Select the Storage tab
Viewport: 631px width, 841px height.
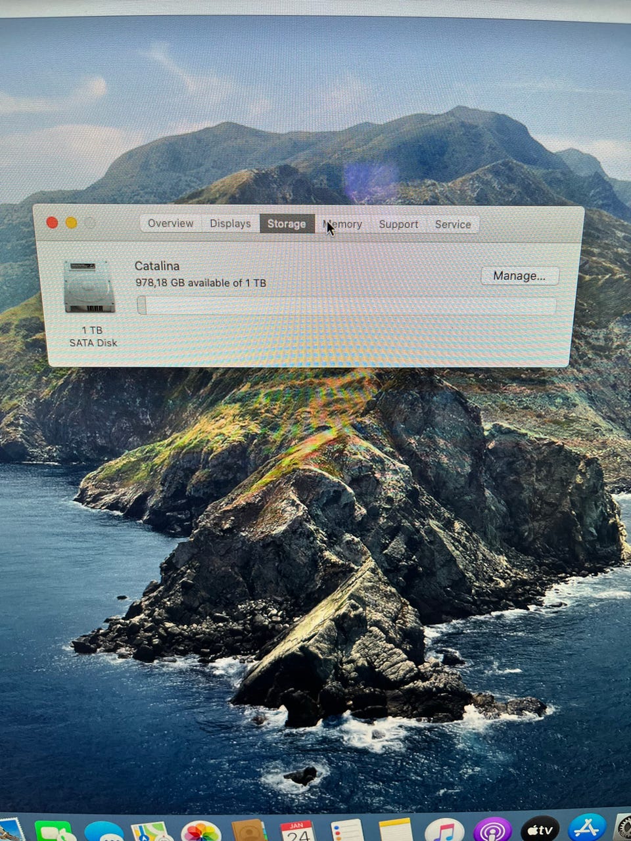(x=287, y=223)
